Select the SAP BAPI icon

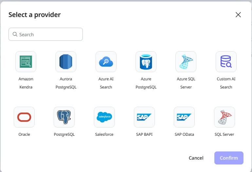[144, 117]
